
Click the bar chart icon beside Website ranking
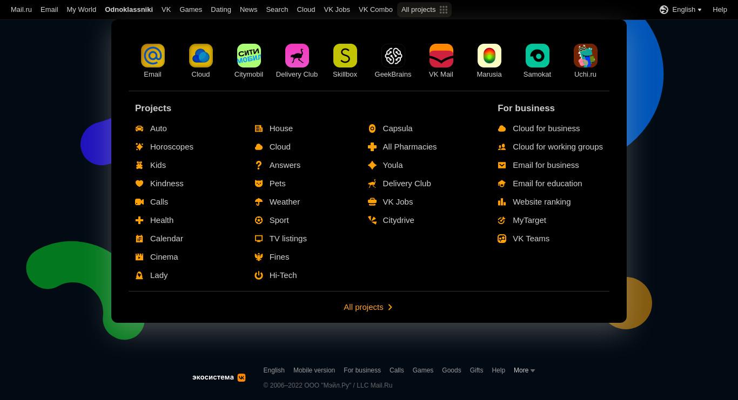point(502,202)
